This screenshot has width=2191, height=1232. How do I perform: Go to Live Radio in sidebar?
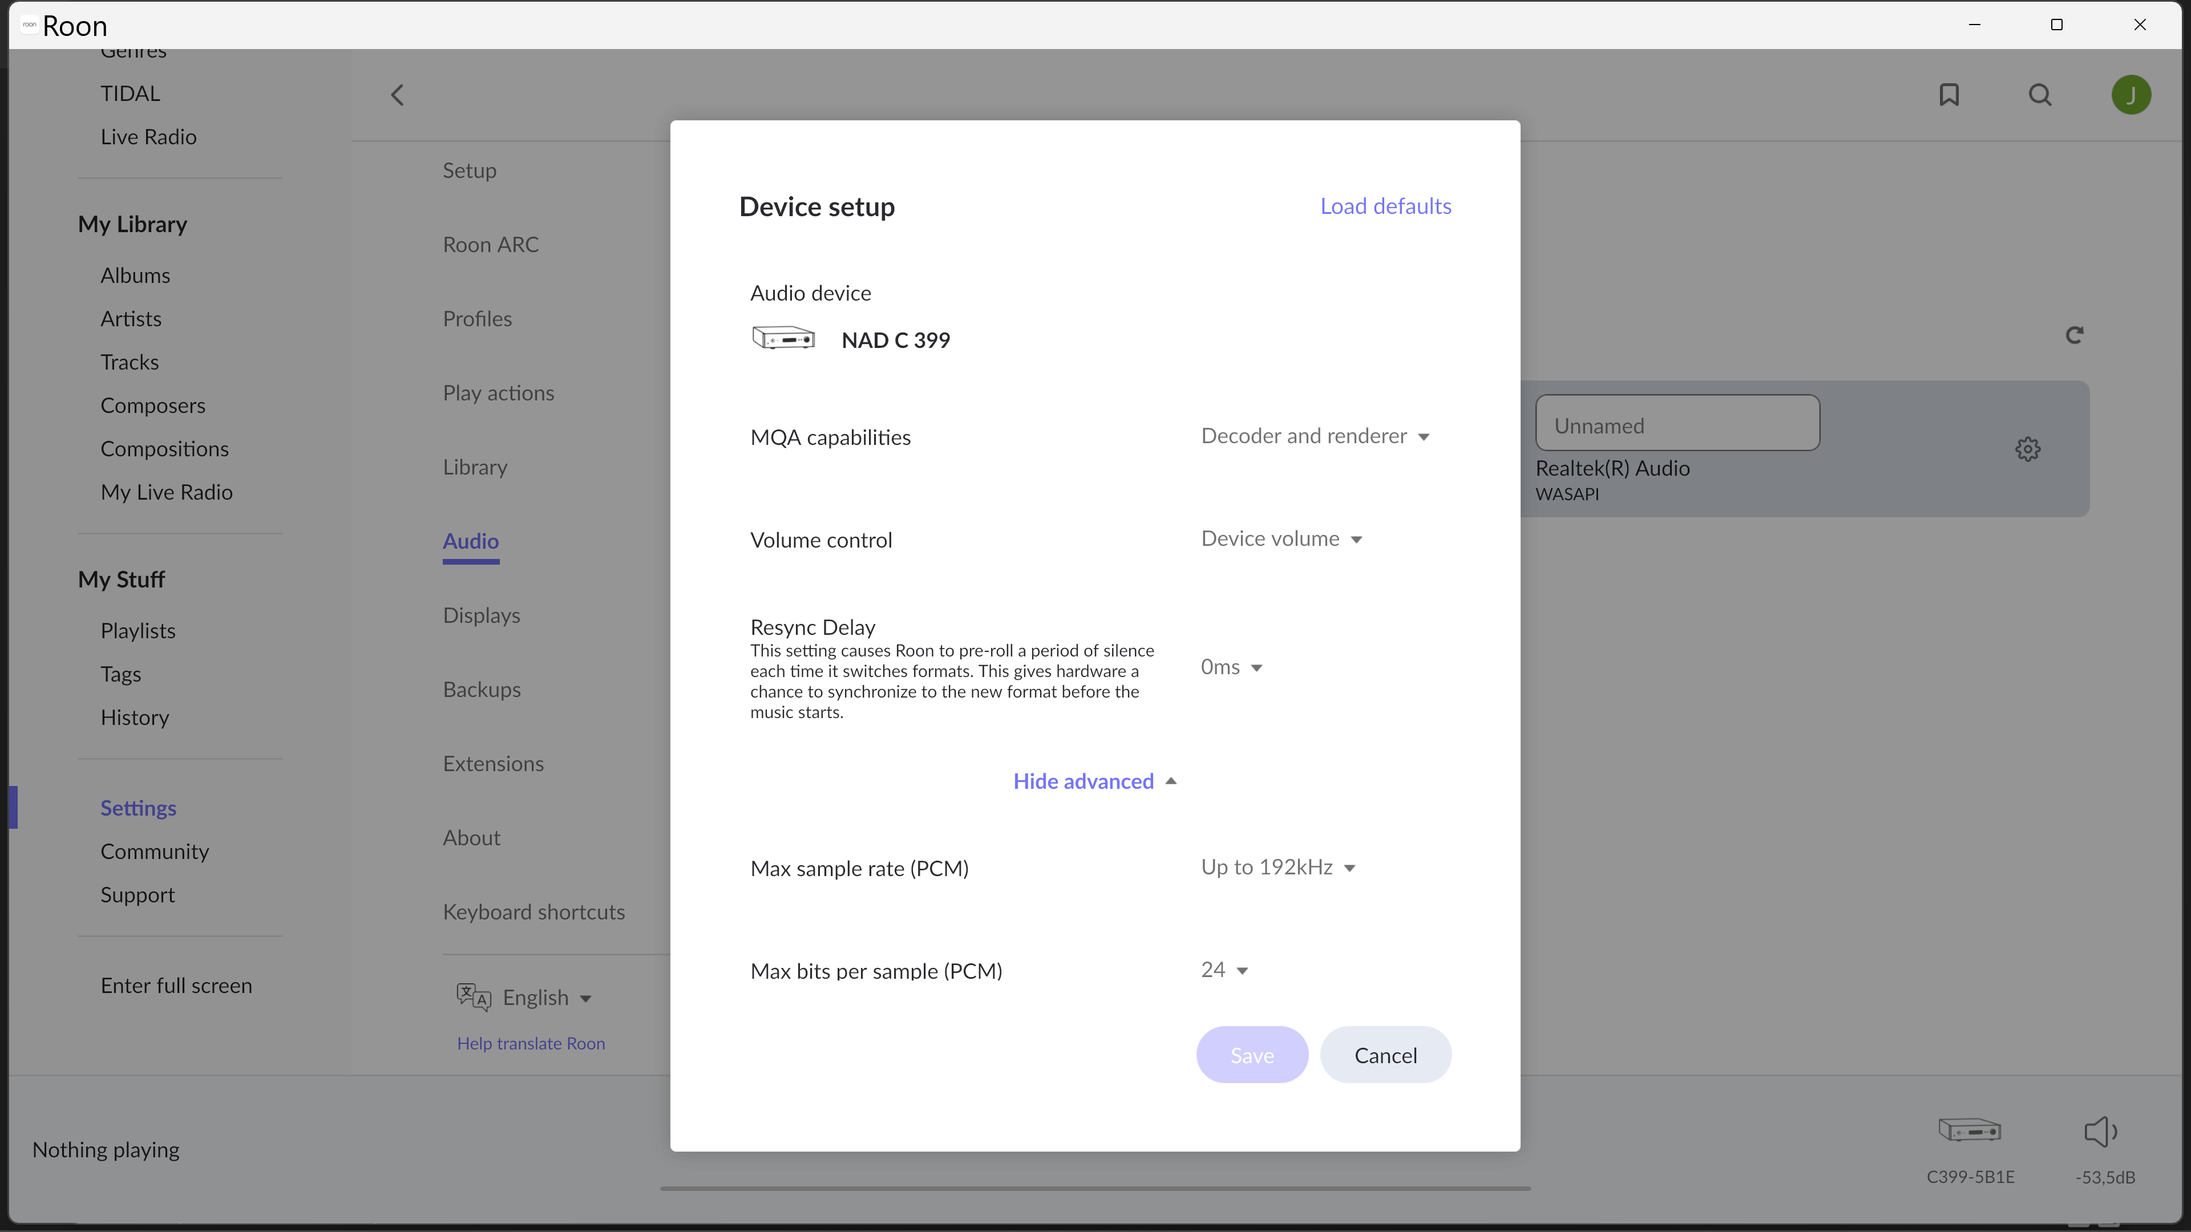pyautogui.click(x=148, y=136)
